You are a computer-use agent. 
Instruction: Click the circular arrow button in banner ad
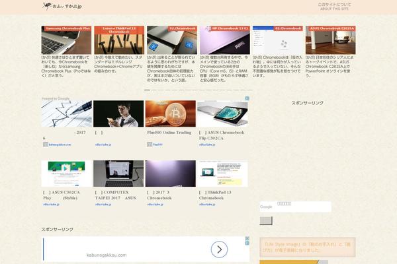coord(219,249)
